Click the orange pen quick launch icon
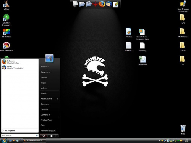 [14, 141]
